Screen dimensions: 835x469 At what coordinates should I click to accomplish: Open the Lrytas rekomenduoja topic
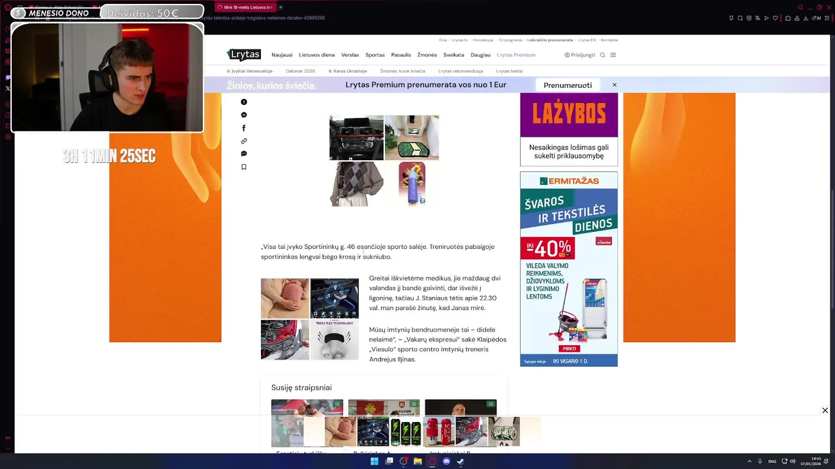[x=461, y=71]
